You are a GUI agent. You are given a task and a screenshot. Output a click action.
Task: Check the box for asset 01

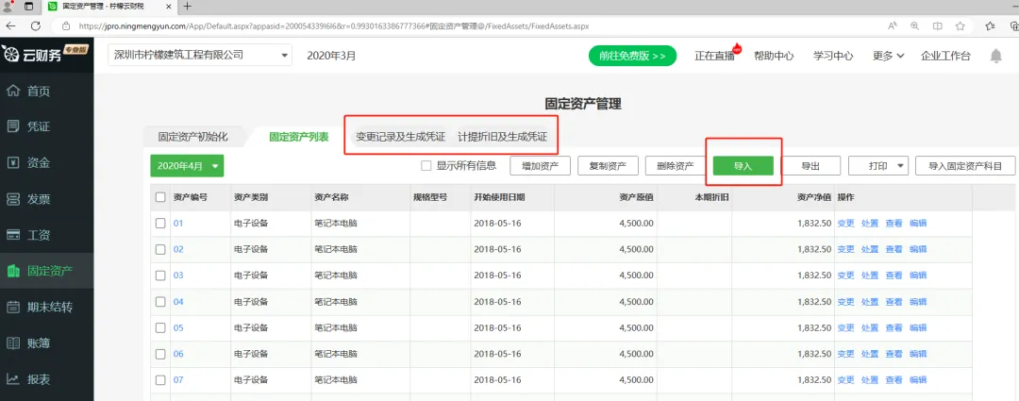[x=160, y=223]
